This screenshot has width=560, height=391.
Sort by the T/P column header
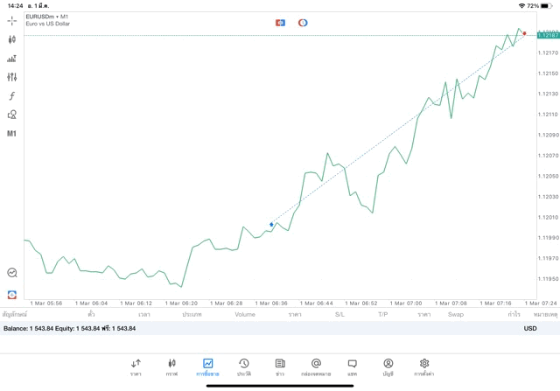pos(383,315)
